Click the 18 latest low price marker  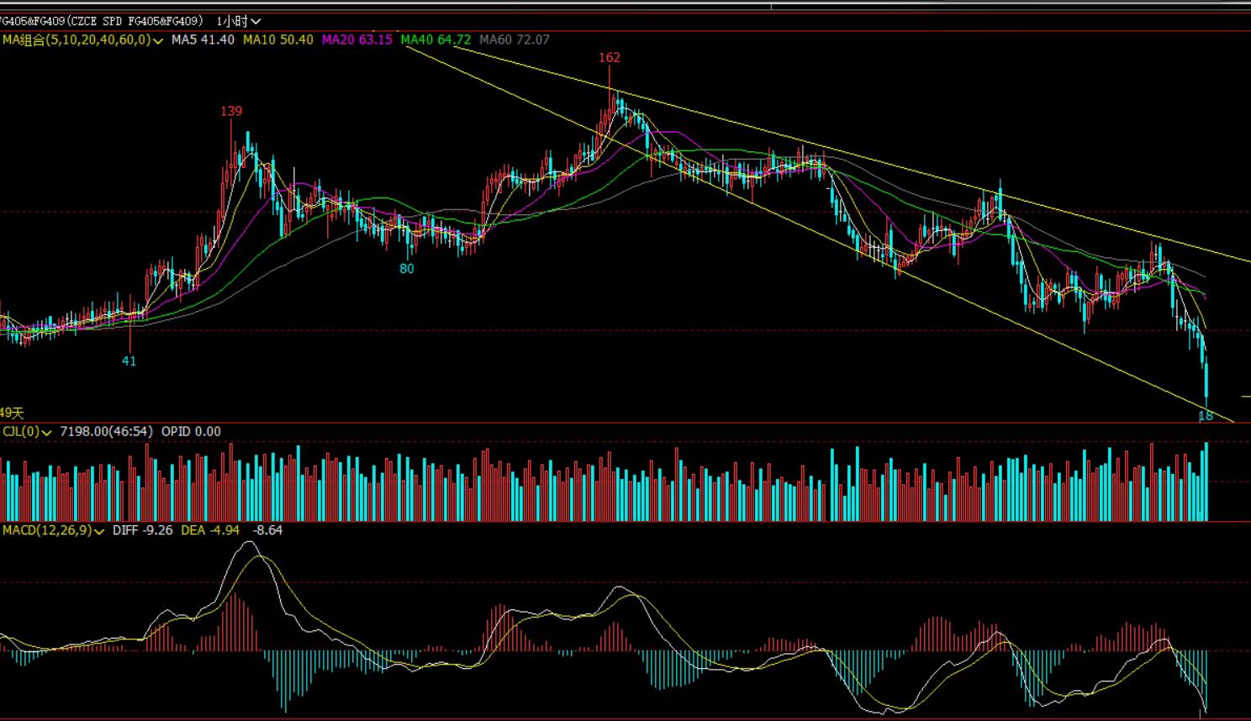[1206, 416]
